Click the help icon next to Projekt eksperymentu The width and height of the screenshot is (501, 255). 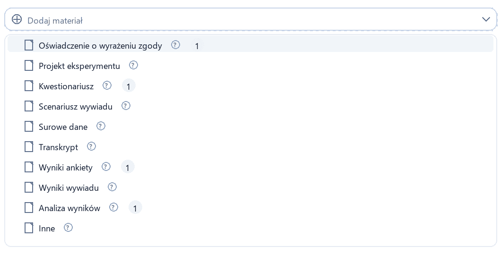[133, 65]
